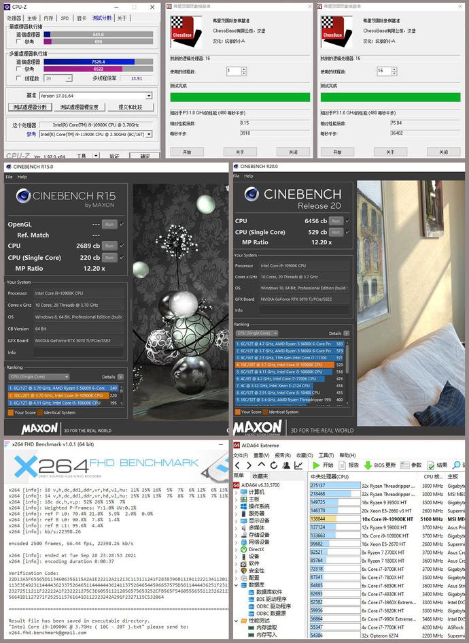Open CPU-Z reference i9-11900K processor dropdown
This screenshot has height=643, width=469.
[149, 134]
